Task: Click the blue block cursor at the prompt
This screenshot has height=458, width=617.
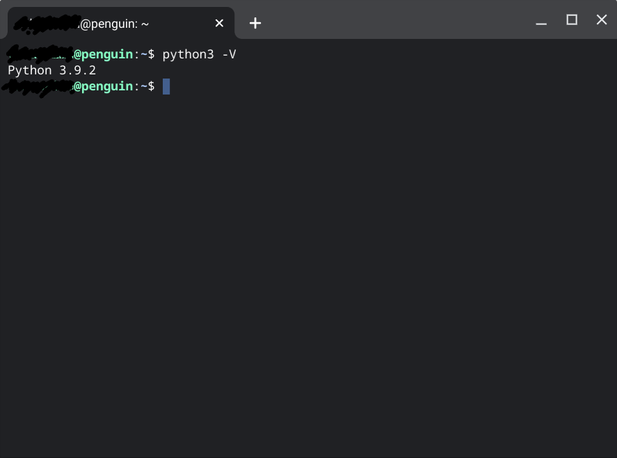Action: pyautogui.click(x=166, y=86)
